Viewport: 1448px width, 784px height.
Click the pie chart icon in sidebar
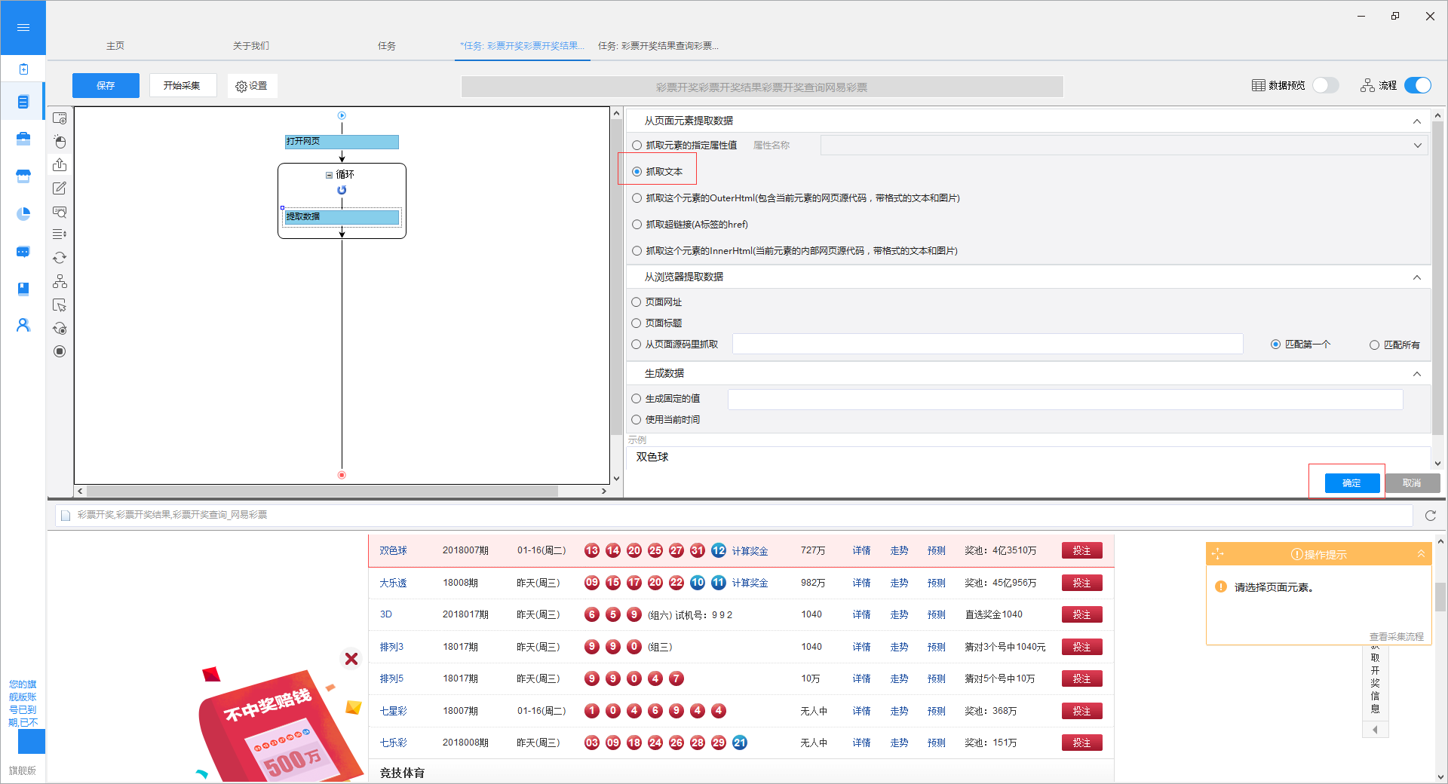tap(23, 214)
